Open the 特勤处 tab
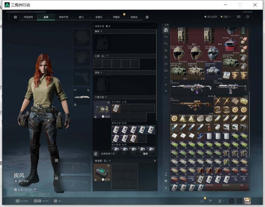Screen dimensions: 265x207 pyautogui.click(x=116, y=17)
